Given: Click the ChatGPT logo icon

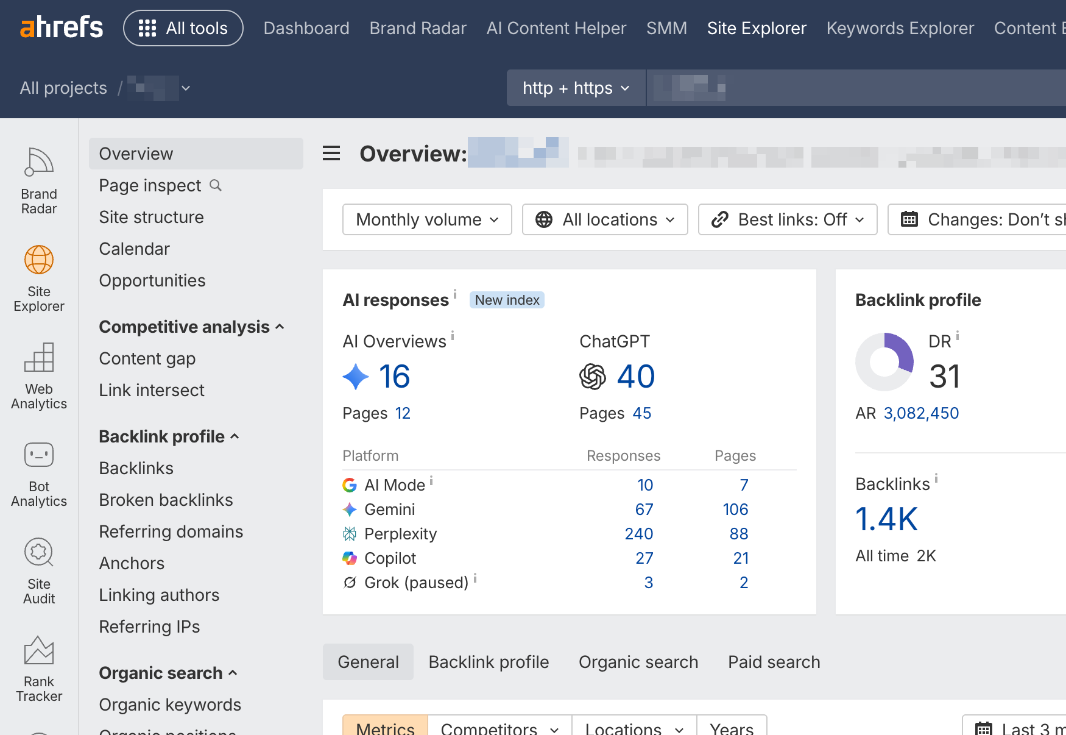Looking at the screenshot, I should [593, 377].
